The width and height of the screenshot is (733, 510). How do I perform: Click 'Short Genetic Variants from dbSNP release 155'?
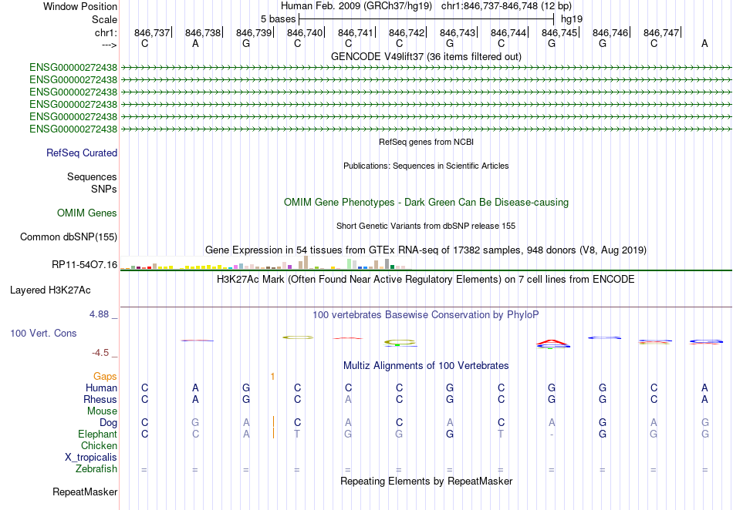pyautogui.click(x=426, y=226)
